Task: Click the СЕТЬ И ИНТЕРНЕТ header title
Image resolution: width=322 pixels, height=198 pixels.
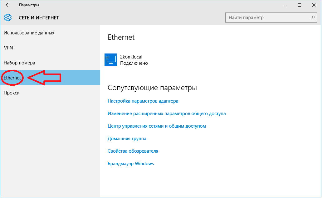Action: [x=39, y=18]
